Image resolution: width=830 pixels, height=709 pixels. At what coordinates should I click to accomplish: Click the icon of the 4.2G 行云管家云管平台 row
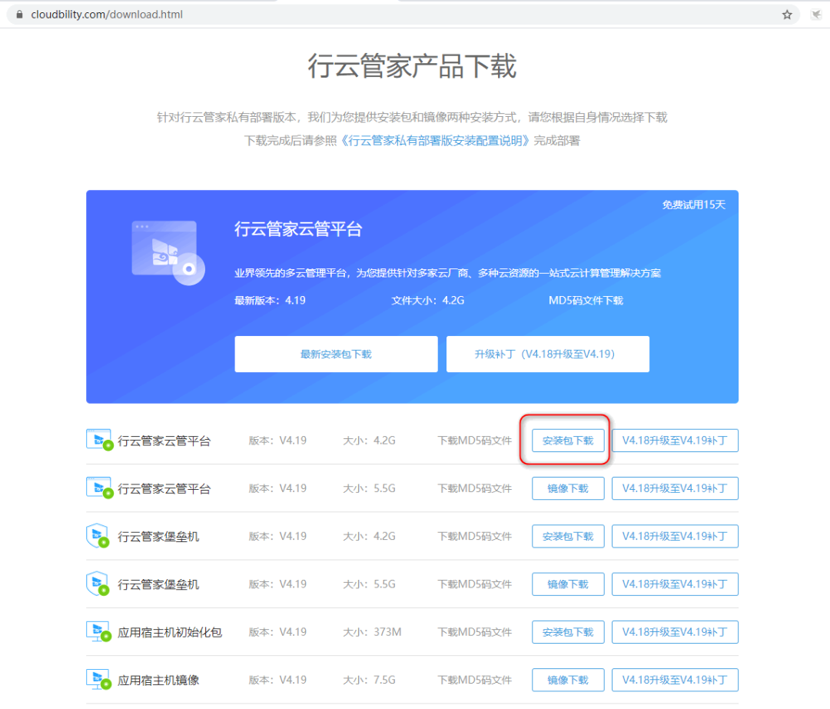coord(99,440)
